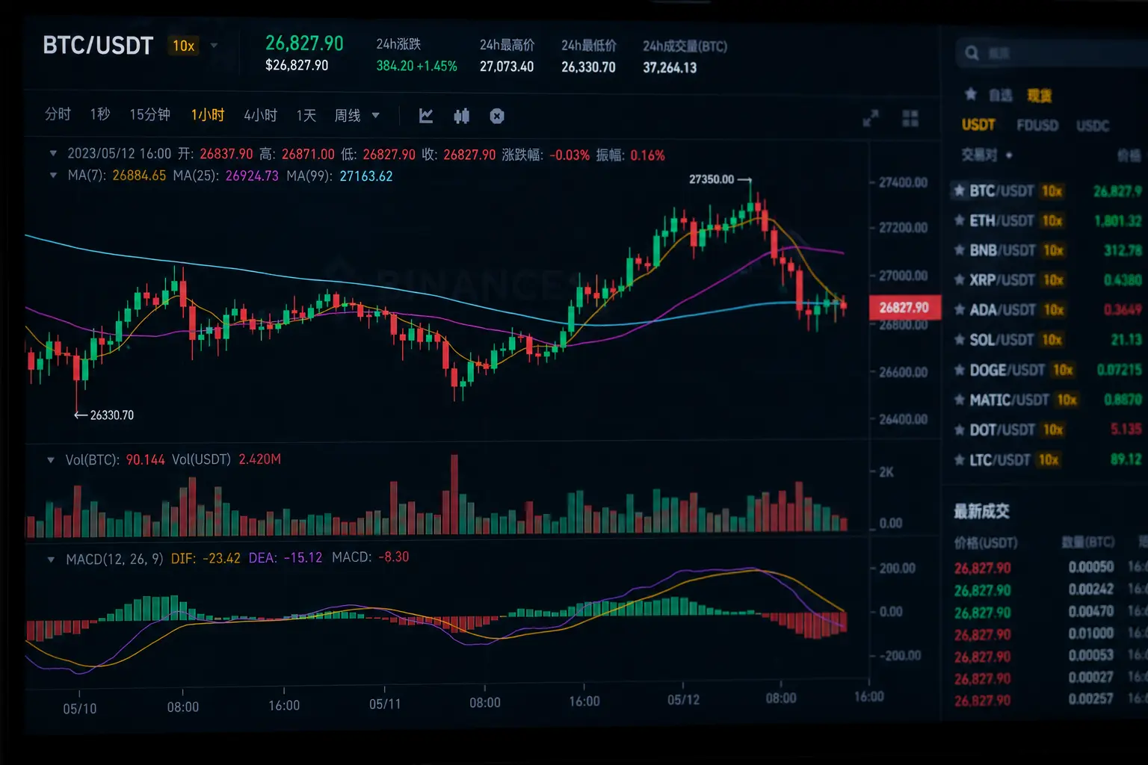Click the MA(25) value 26924.73

point(252,176)
